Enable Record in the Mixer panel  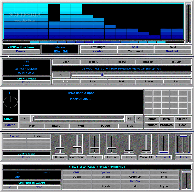click(15, 136)
